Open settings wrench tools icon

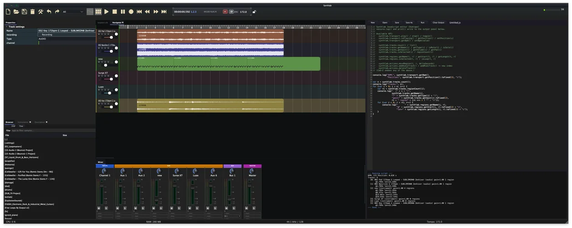[x=41, y=11]
